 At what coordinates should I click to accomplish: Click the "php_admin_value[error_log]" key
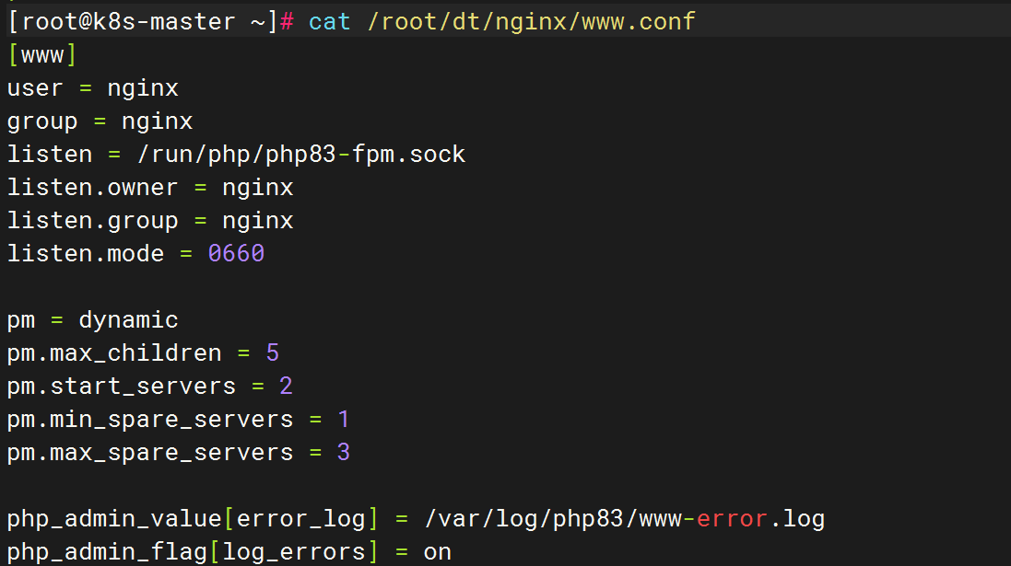[193, 519]
